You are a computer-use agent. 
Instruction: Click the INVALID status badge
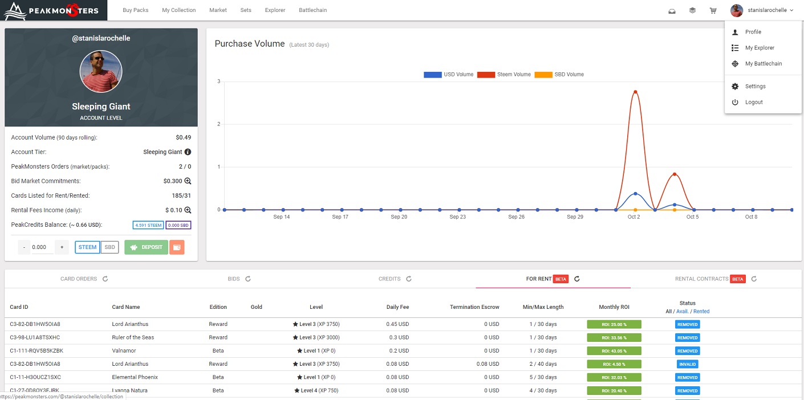click(x=687, y=364)
